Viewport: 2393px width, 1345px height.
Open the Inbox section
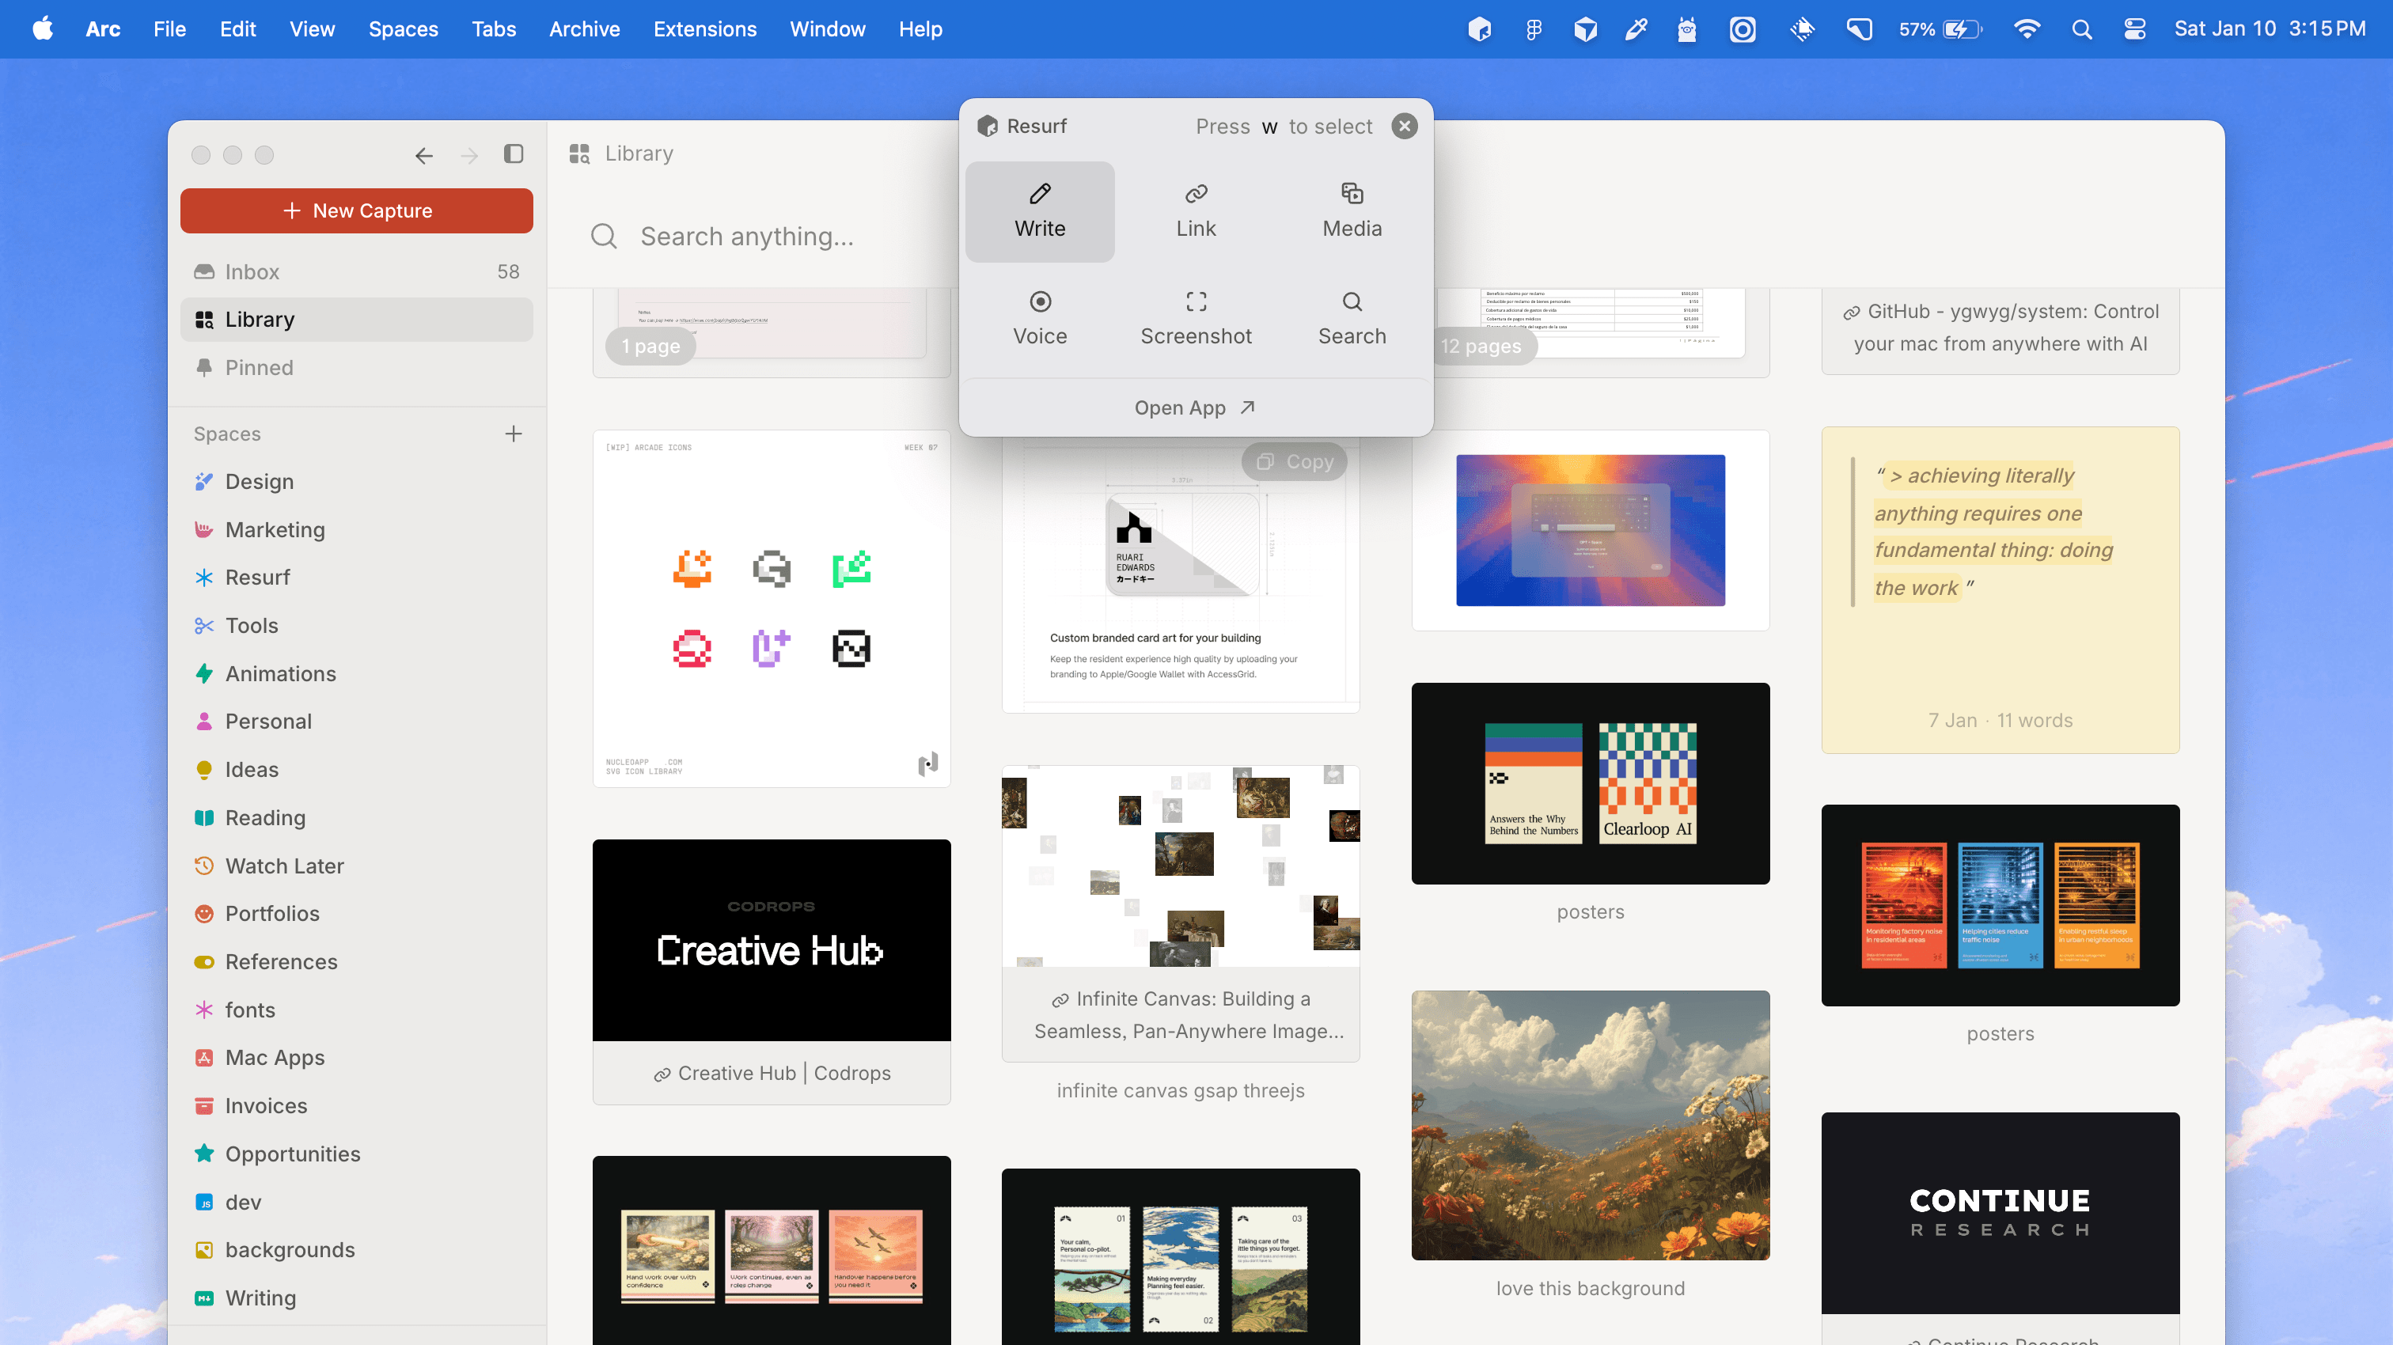(x=252, y=272)
